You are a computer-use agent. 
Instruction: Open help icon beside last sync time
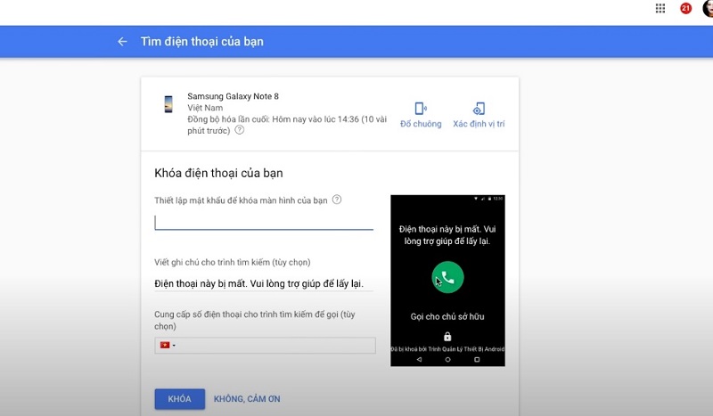coord(239,130)
